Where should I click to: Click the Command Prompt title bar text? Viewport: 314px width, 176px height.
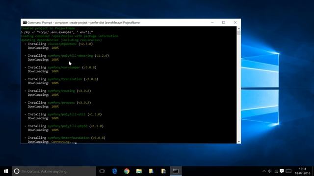pos(83,22)
